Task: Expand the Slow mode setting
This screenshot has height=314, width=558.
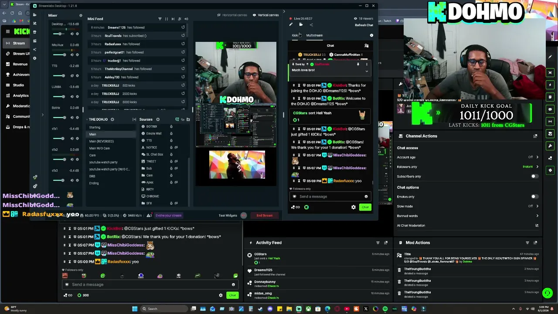Action: (x=537, y=206)
